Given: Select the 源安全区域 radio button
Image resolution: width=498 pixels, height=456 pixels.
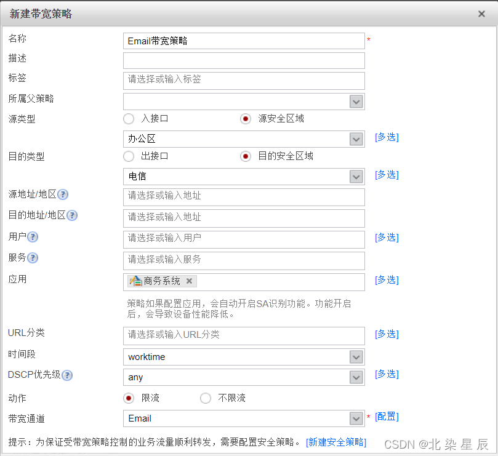Looking at the screenshot, I should pos(246,119).
